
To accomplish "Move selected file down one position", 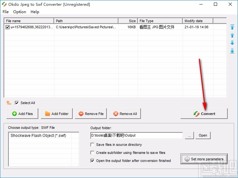I will (x=232, y=43).
